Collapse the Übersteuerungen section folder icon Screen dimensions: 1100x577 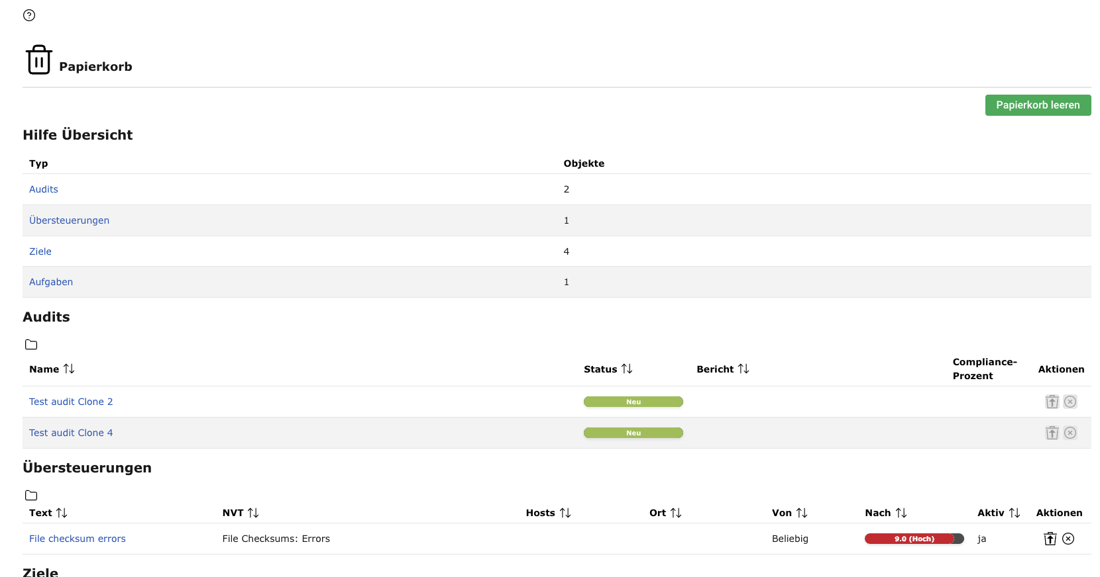coord(31,496)
